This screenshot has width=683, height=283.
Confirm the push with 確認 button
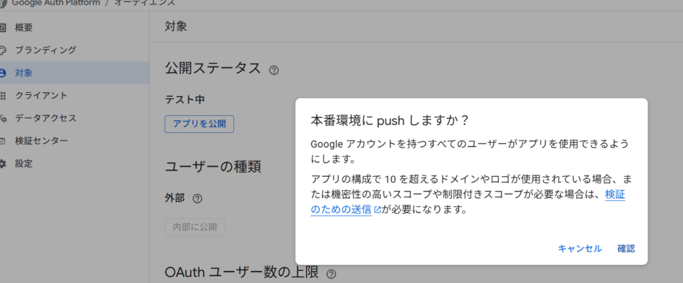click(x=626, y=248)
